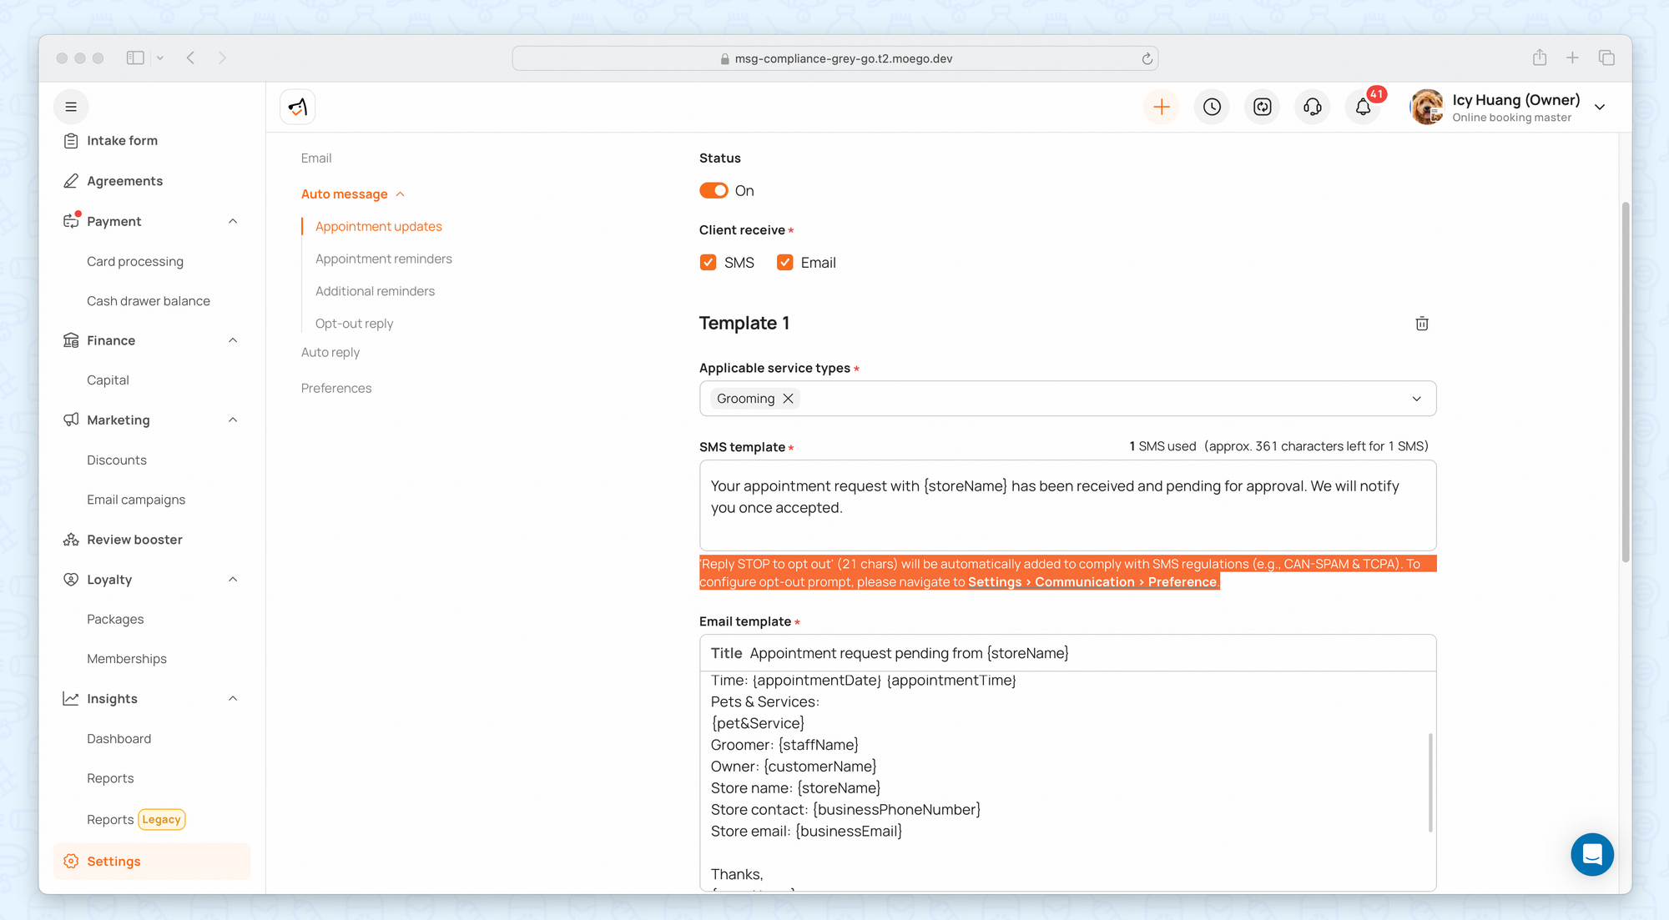Click the orange plus create button
1669x920 pixels.
point(1161,107)
